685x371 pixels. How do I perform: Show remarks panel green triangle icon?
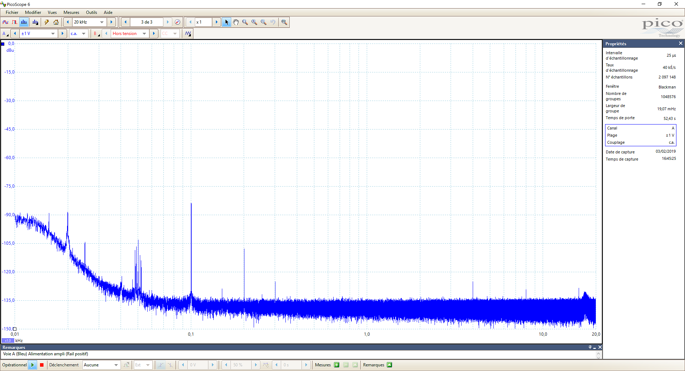[390, 365]
